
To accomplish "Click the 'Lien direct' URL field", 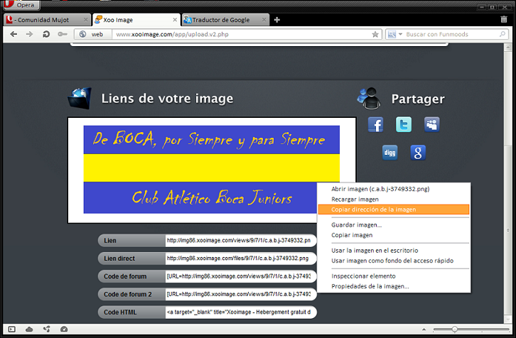I will [x=240, y=258].
